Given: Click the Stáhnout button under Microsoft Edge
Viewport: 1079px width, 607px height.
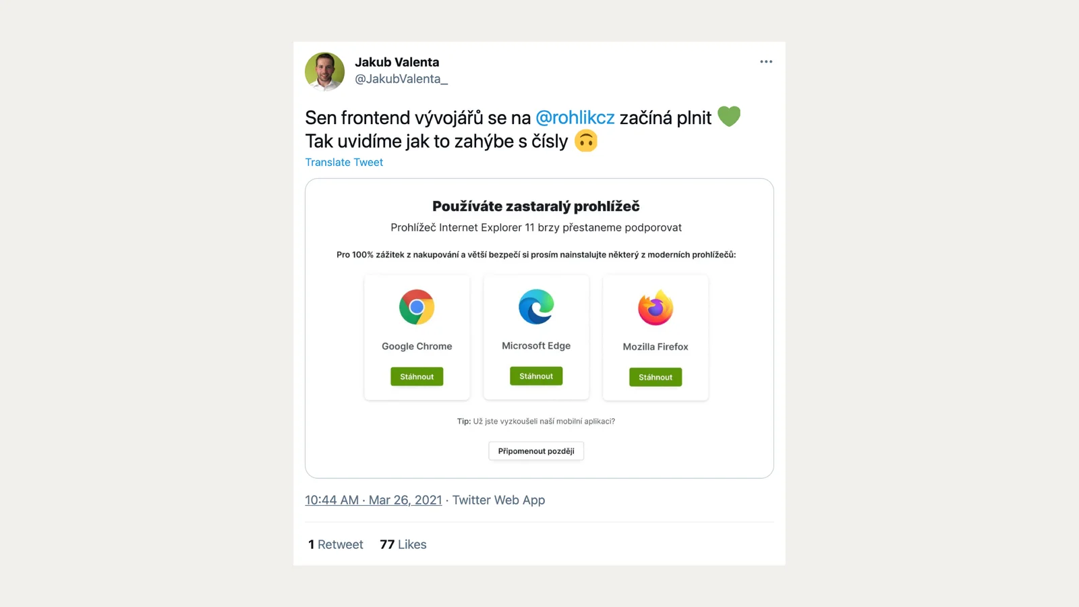Looking at the screenshot, I should click(535, 376).
